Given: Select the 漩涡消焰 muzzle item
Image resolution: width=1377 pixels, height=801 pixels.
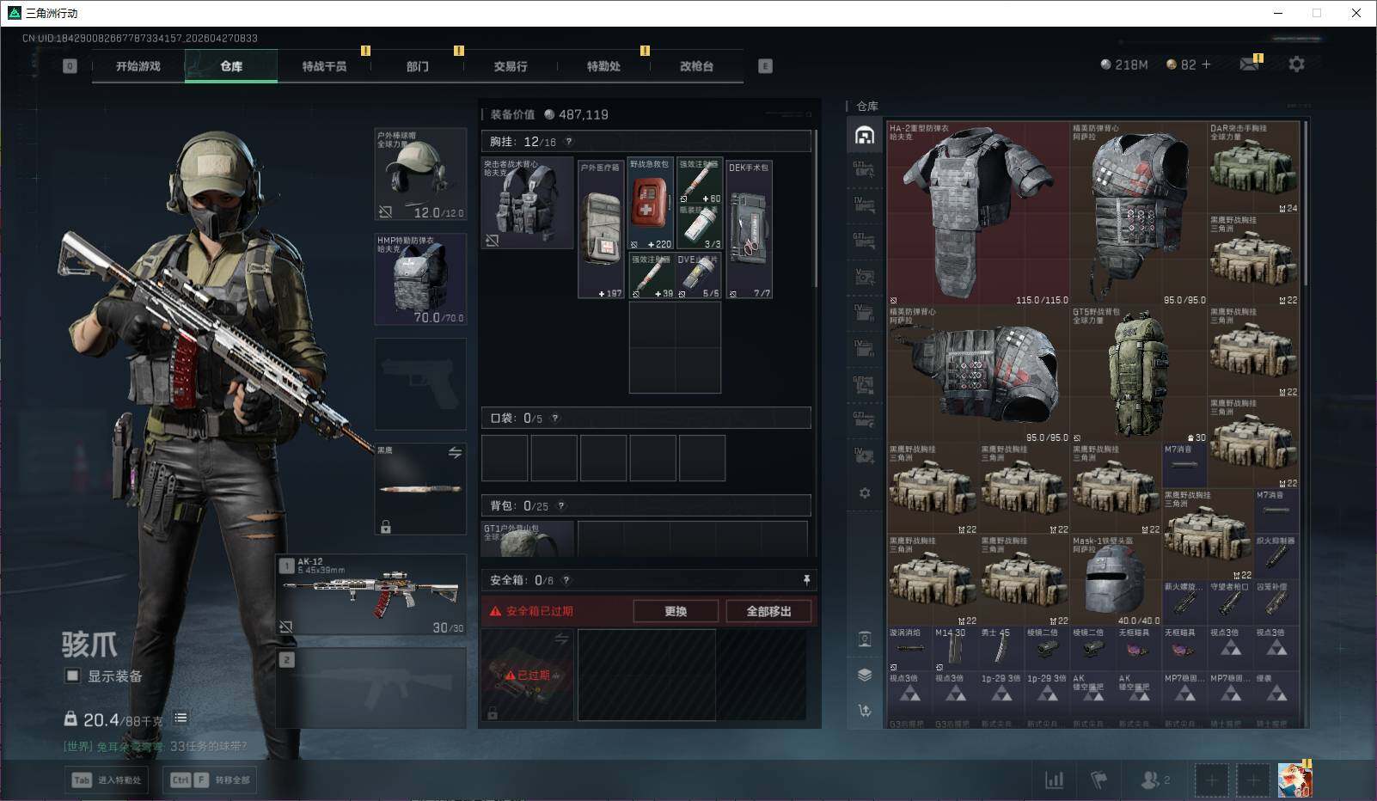Looking at the screenshot, I should 909,649.
